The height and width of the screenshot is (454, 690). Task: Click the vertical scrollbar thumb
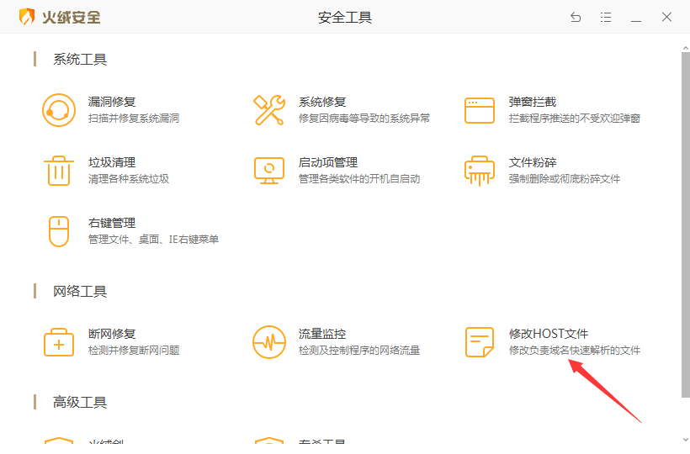686,224
